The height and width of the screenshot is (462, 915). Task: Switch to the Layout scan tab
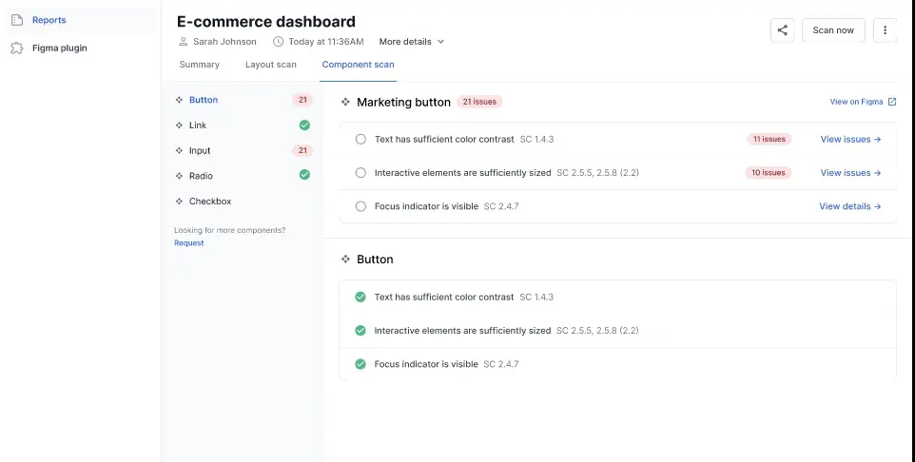click(x=270, y=65)
